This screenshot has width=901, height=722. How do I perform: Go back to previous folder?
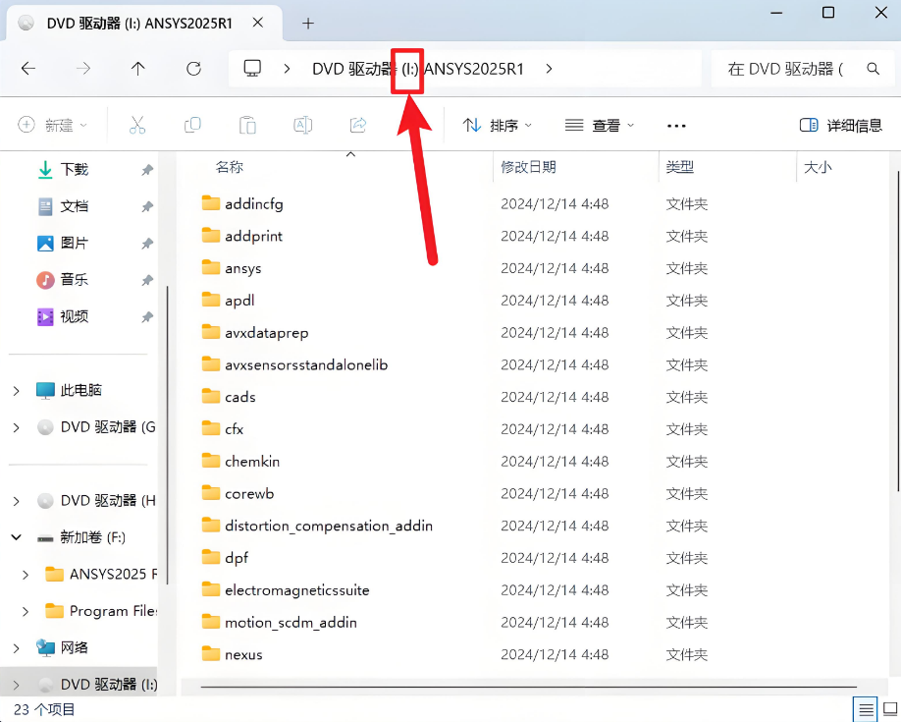pos(28,69)
